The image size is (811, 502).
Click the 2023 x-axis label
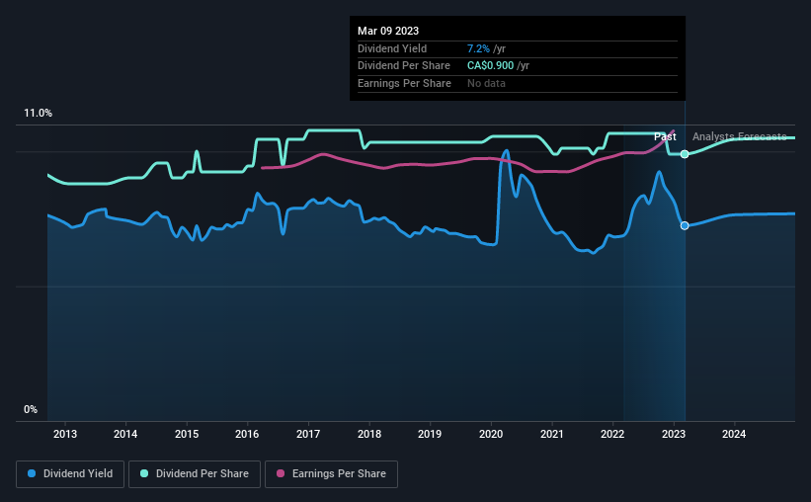tap(674, 434)
